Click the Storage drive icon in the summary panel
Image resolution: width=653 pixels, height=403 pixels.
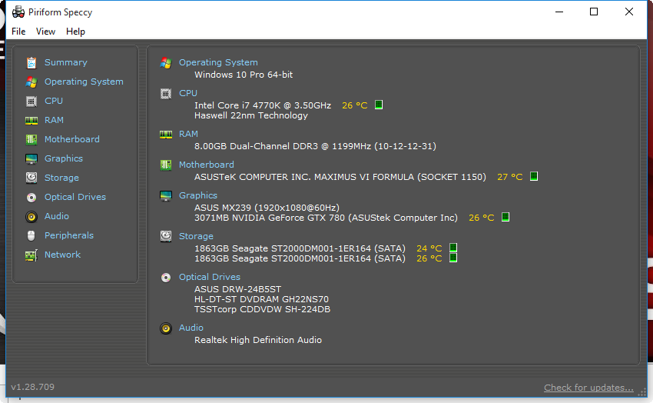166,236
